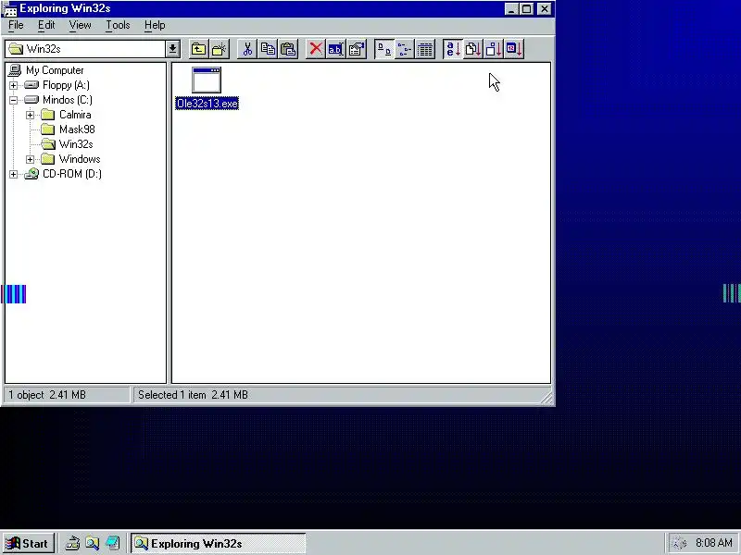Expand the Windows folder node
Image resolution: width=741 pixels, height=555 pixels.
pos(30,159)
